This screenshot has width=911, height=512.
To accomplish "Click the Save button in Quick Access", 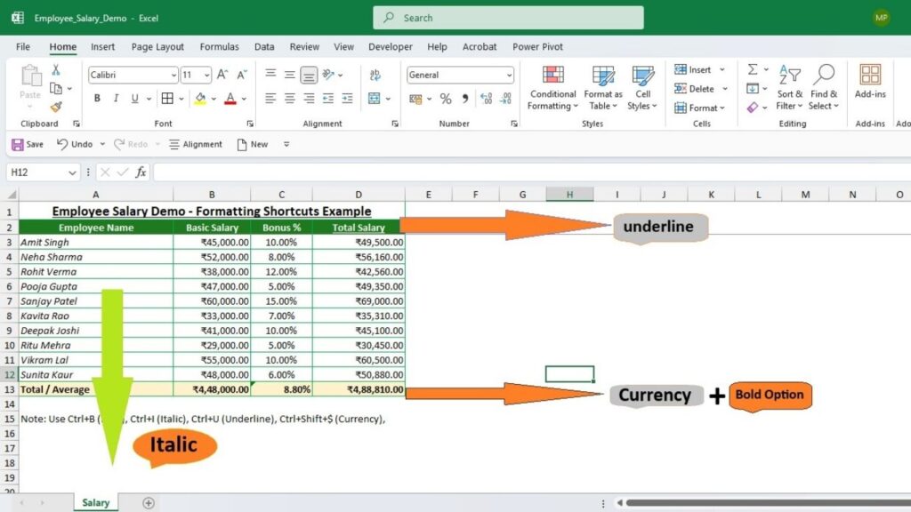I will point(28,144).
